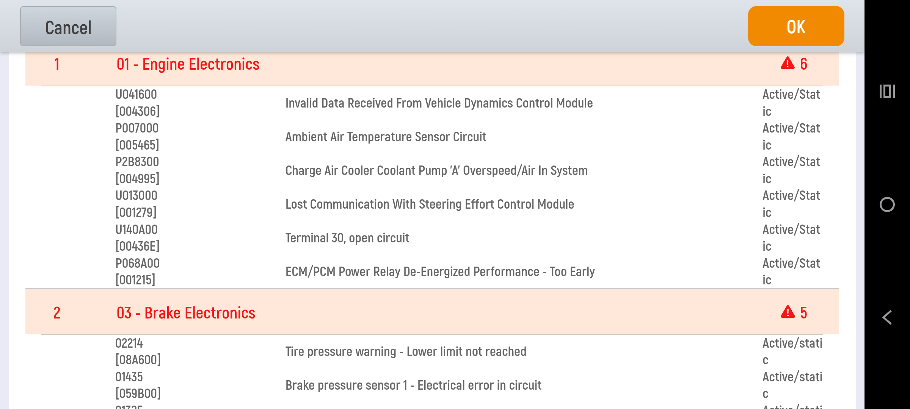
Task: Select Terminal 30, open circuit entry
Action: pos(432,238)
